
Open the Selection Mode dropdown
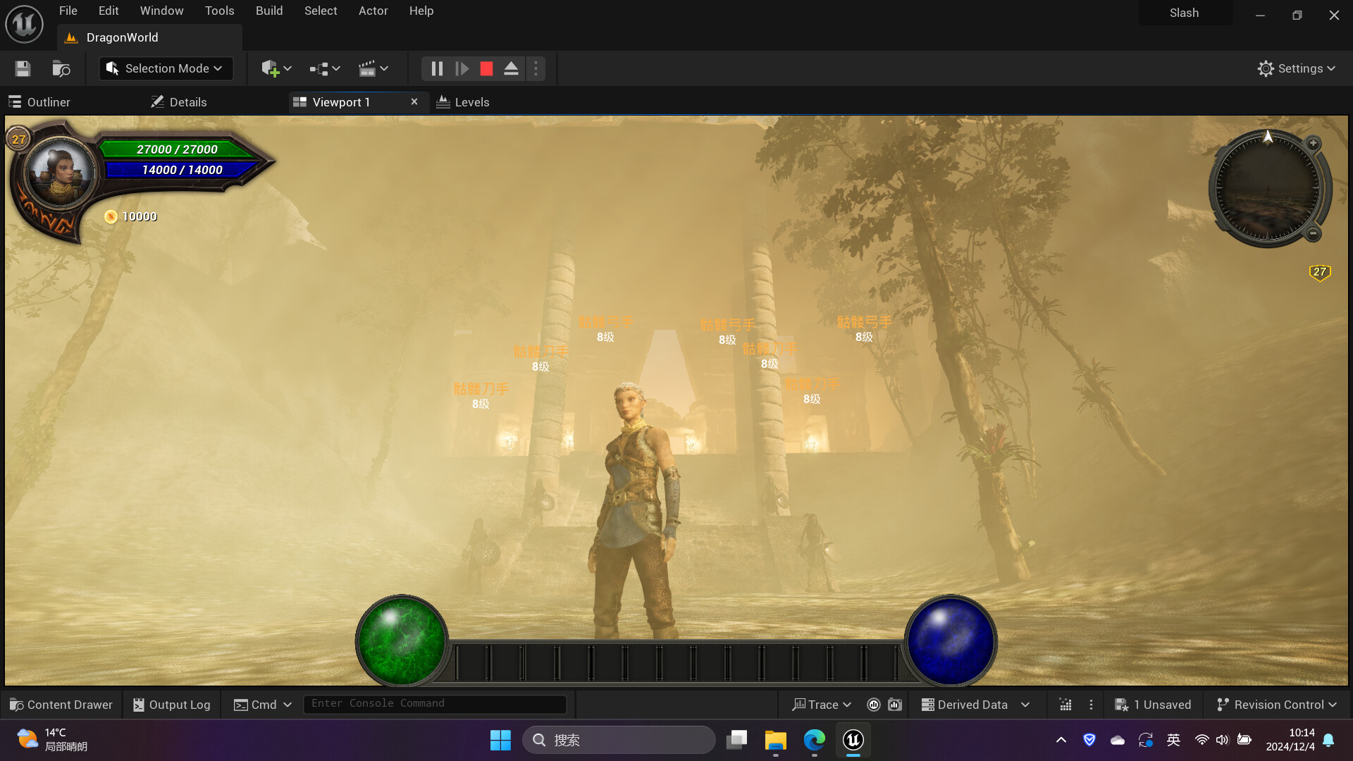166,68
